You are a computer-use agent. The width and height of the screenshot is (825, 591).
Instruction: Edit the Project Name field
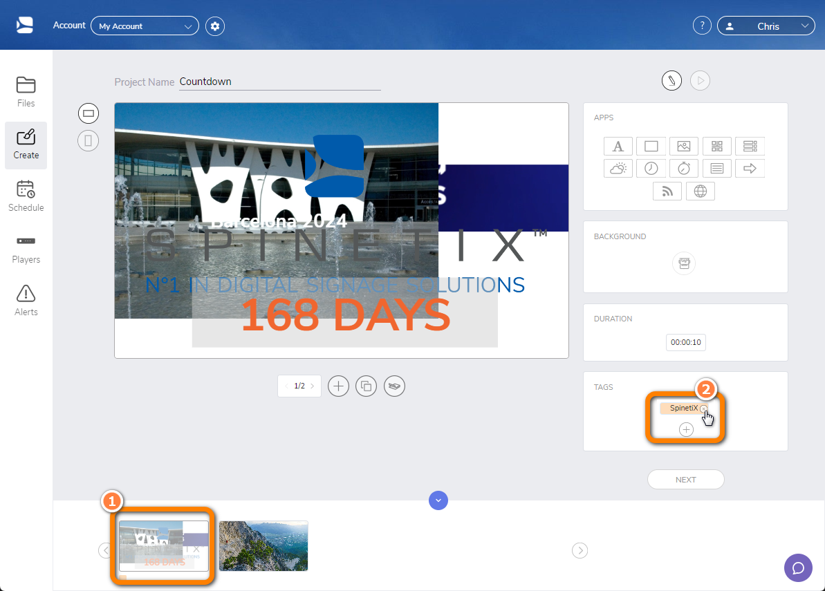click(280, 82)
